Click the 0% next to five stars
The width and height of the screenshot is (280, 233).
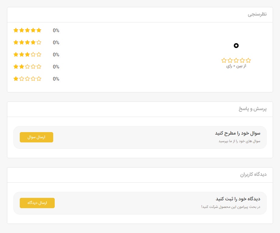click(56, 30)
